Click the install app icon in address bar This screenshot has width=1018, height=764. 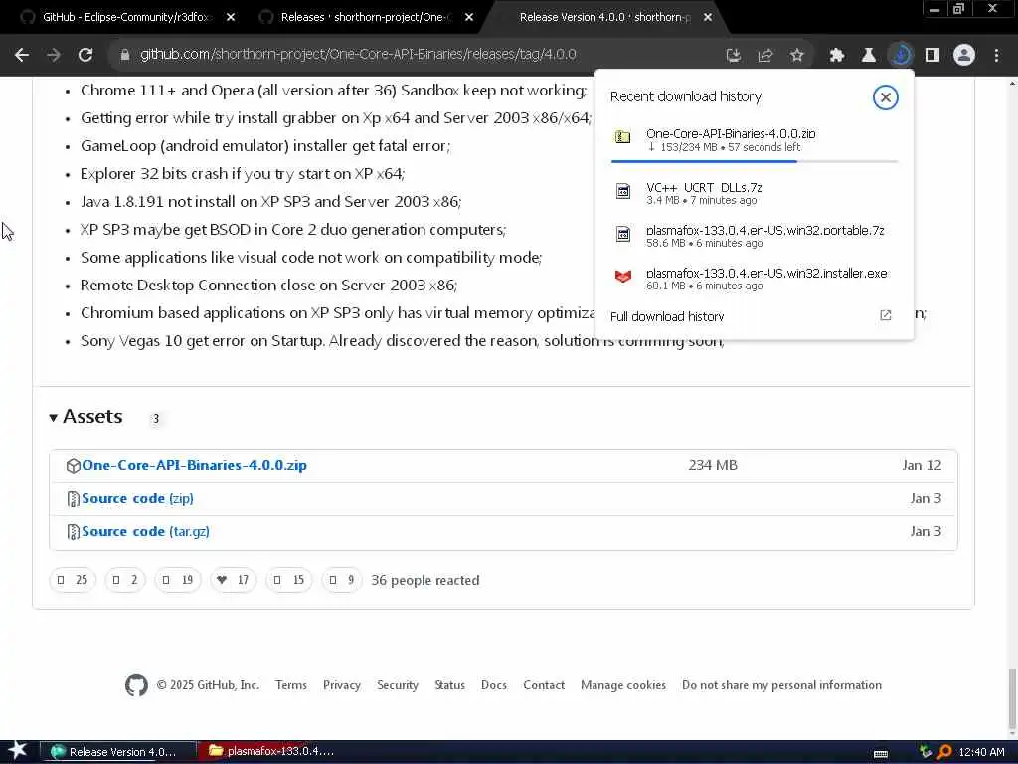(x=734, y=56)
